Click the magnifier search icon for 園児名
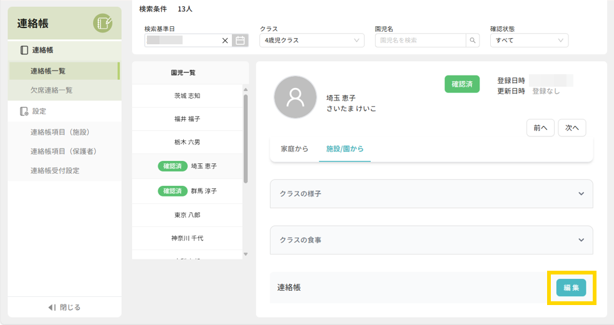The width and height of the screenshot is (614, 325). 473,41
